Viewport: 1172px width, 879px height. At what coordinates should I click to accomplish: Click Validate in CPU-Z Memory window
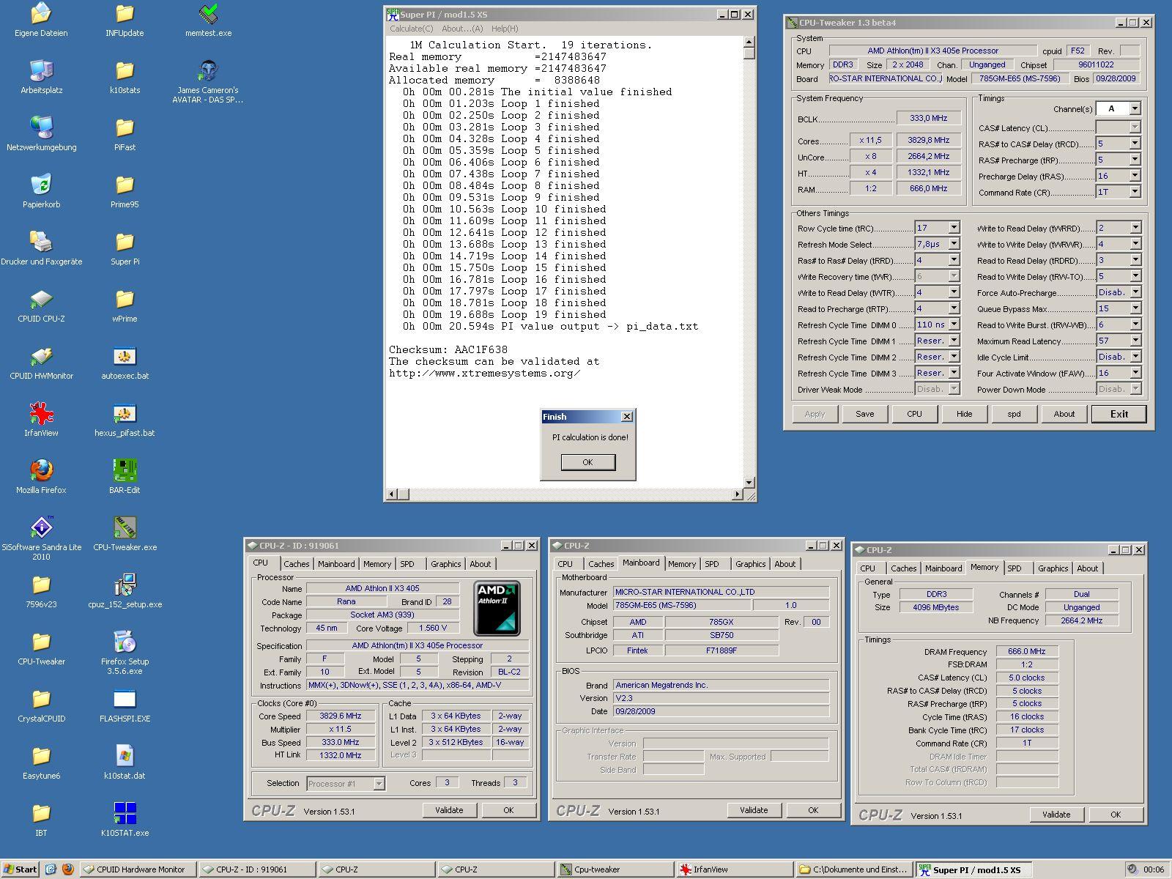coord(1056,815)
